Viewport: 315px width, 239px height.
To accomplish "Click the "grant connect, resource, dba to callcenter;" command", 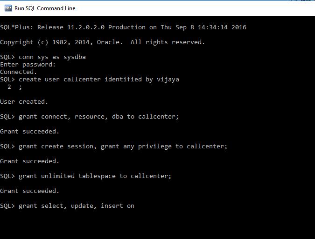I will point(98,117).
